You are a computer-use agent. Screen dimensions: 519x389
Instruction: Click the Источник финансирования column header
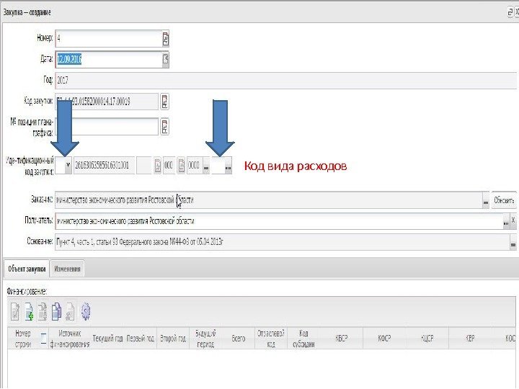tap(70, 339)
